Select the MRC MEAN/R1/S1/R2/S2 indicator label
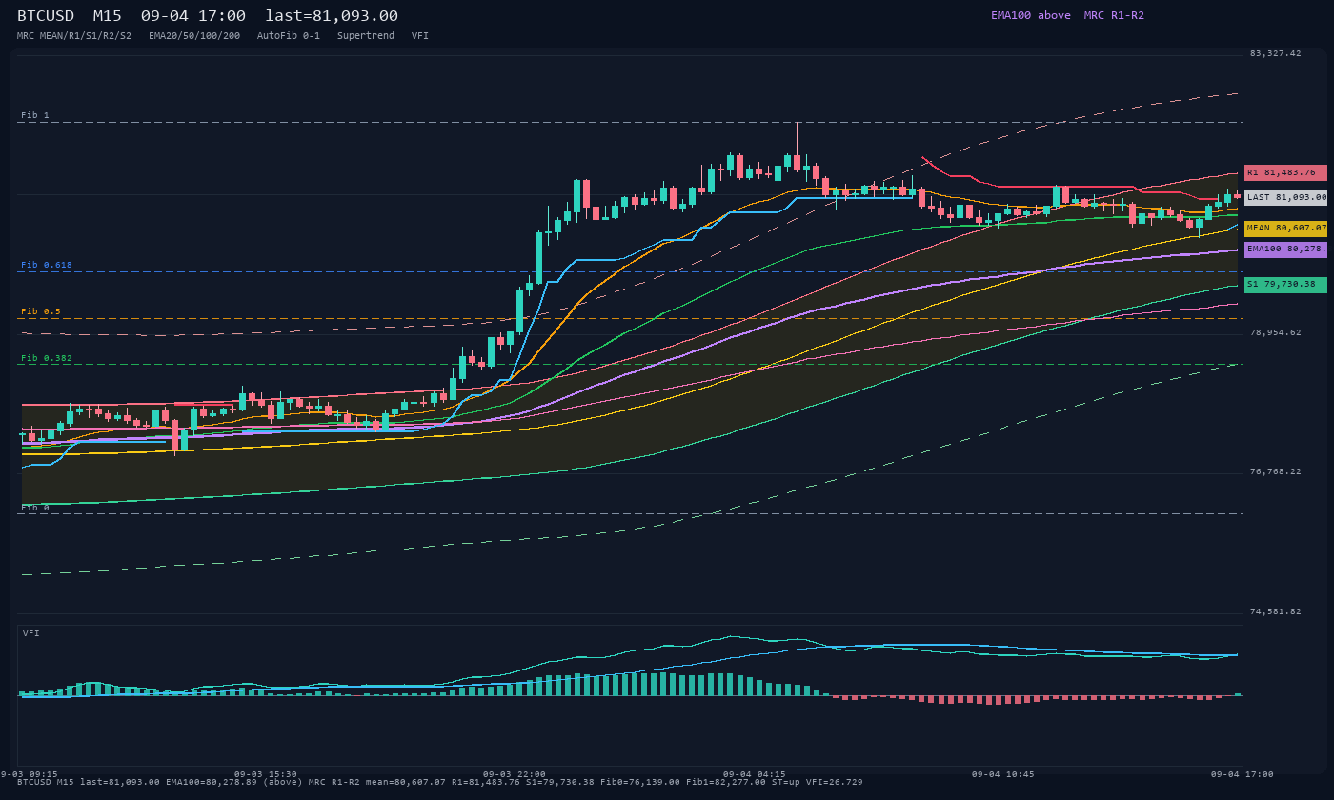1334x800 pixels. [x=74, y=35]
